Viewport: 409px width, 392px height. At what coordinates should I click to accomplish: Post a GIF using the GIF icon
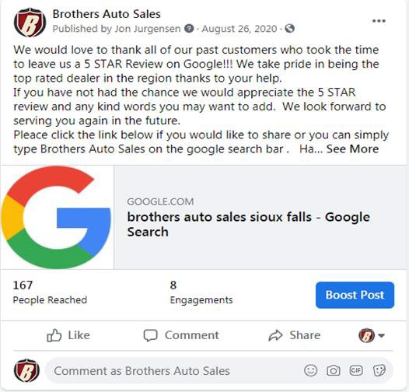point(356,370)
